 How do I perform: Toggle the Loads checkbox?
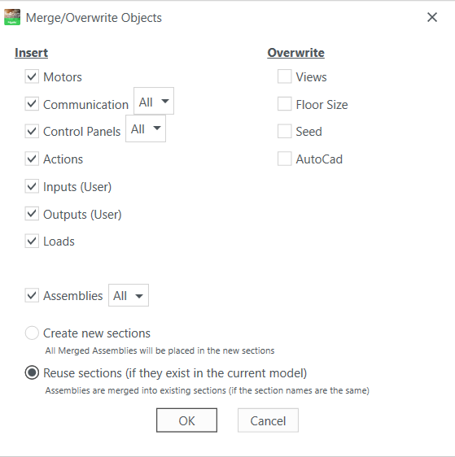[x=32, y=241]
